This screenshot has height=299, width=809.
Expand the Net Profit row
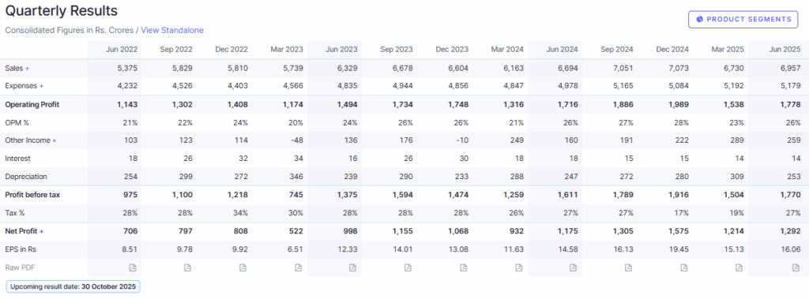coord(42,231)
